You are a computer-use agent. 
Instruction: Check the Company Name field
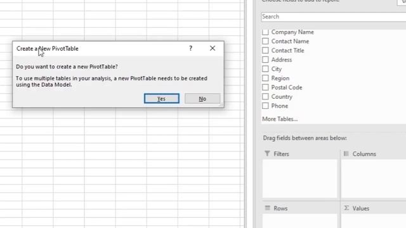coord(265,32)
